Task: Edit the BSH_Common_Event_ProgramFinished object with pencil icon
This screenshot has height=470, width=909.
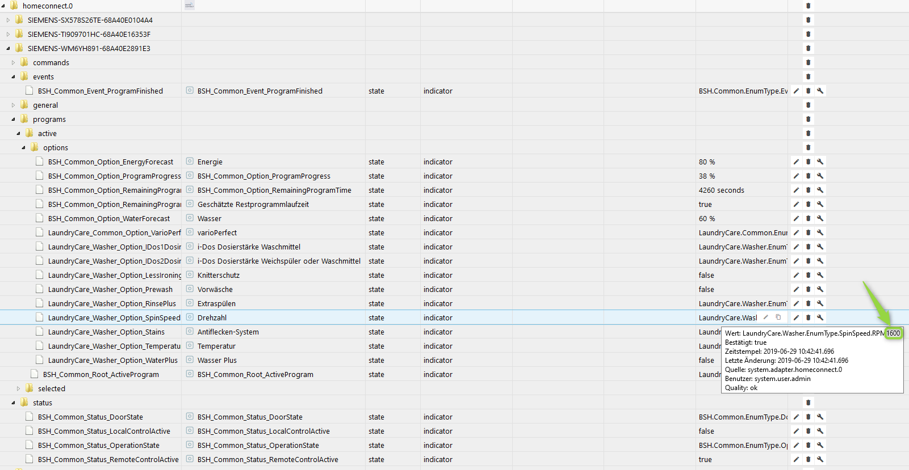Action: 796,91
